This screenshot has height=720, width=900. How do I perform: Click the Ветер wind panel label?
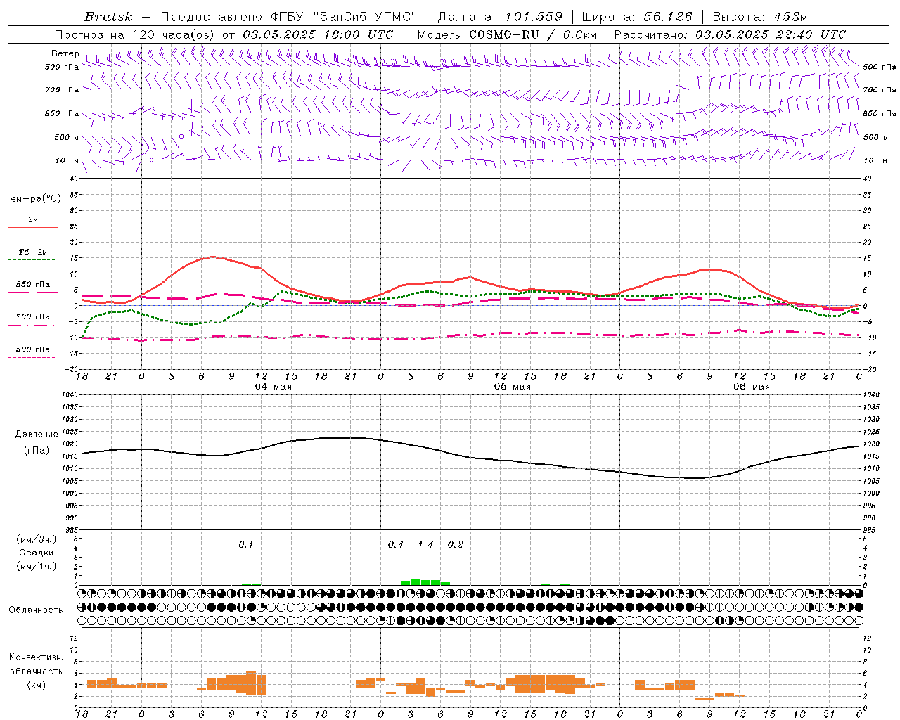pyautogui.click(x=65, y=53)
